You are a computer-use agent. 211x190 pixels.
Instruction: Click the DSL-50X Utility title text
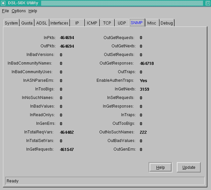click(x=23, y=3)
